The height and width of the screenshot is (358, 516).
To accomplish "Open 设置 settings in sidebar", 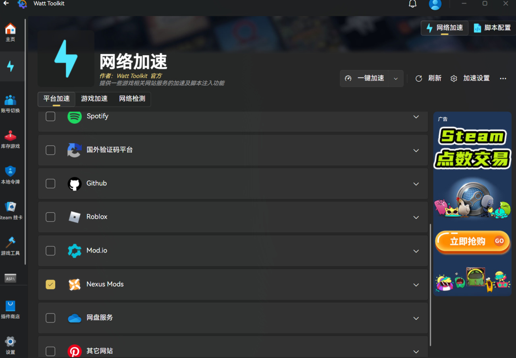I will coord(10,345).
